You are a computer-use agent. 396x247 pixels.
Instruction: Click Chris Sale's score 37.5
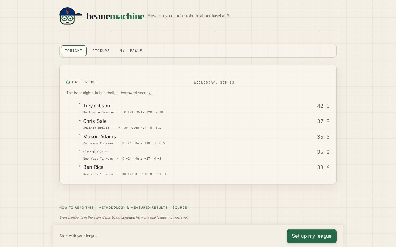(x=323, y=122)
